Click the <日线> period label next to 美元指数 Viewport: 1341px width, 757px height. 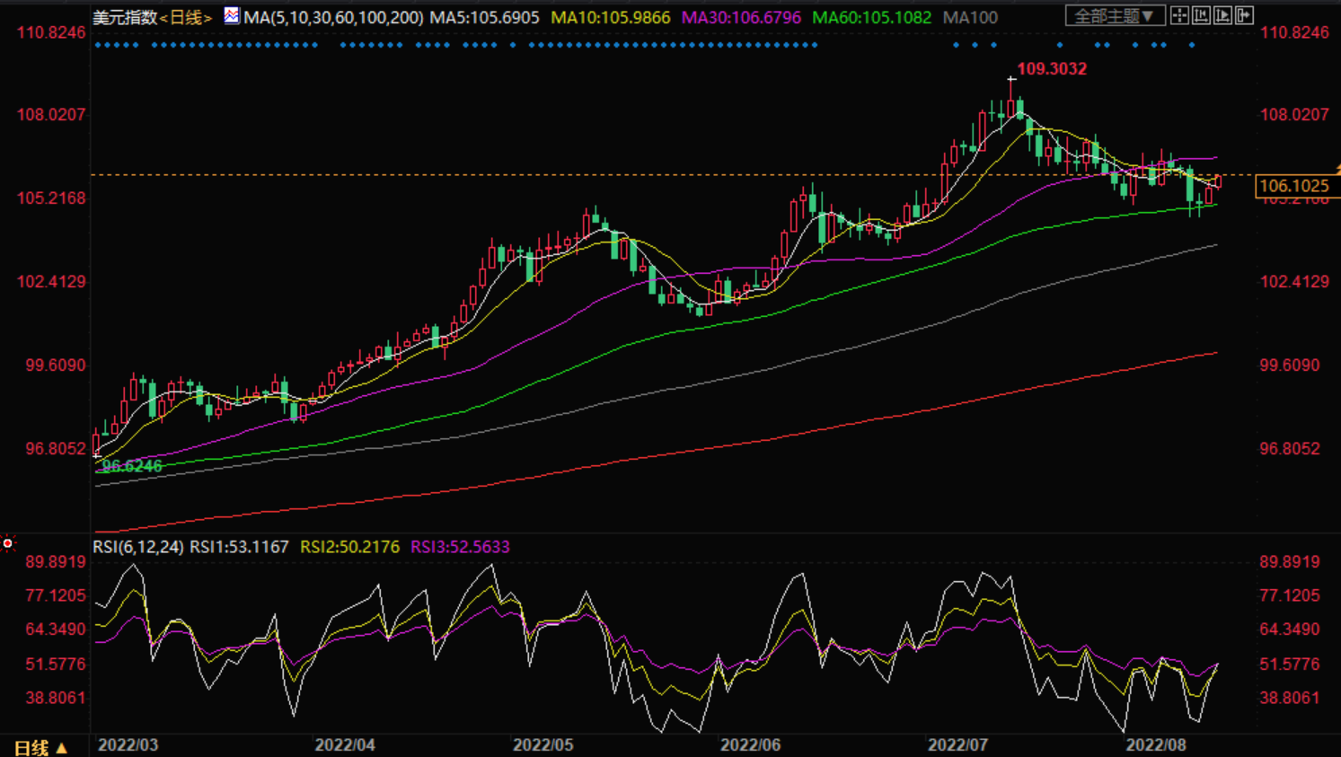[x=186, y=17]
